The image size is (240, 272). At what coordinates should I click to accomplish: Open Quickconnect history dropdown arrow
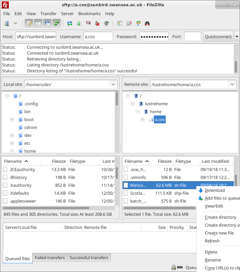point(237,37)
